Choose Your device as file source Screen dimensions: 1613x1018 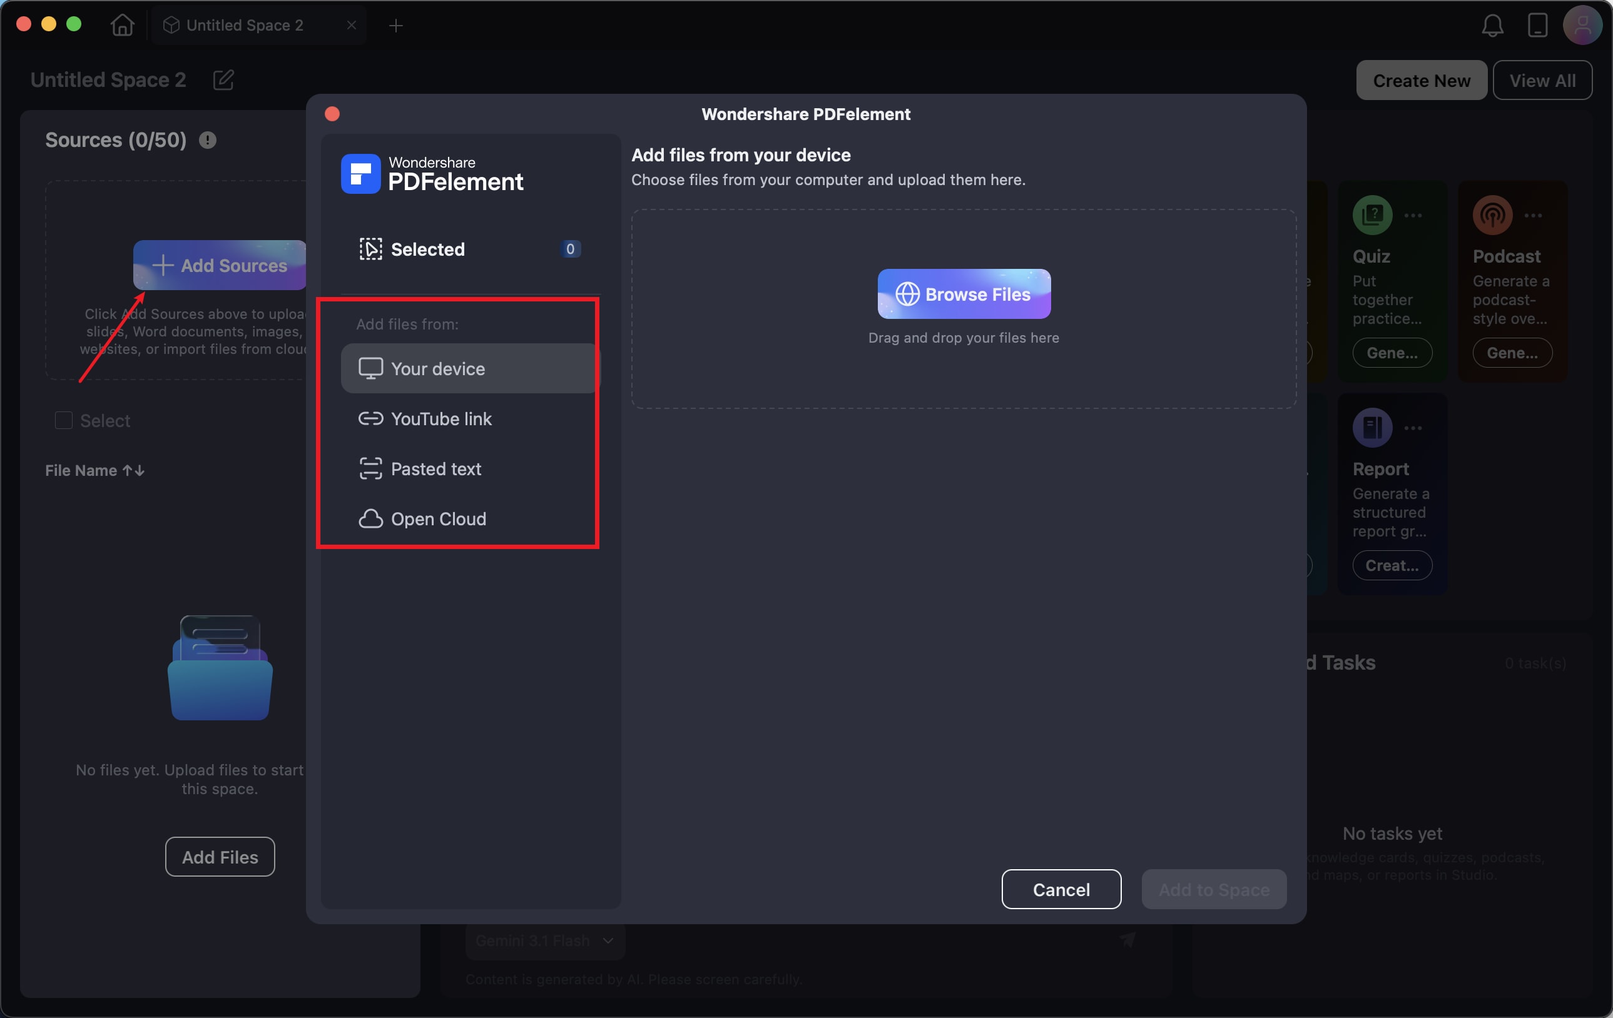(471, 368)
